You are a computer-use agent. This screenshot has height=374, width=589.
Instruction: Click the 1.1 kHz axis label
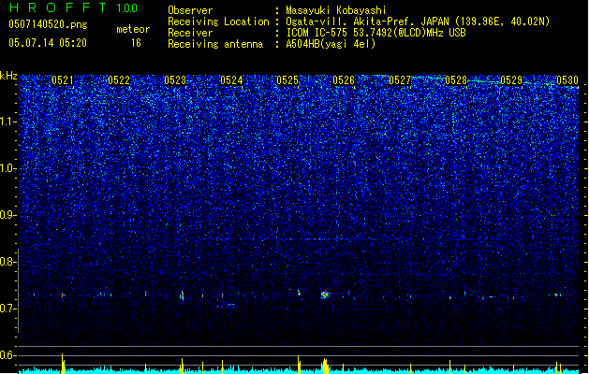click(x=8, y=122)
